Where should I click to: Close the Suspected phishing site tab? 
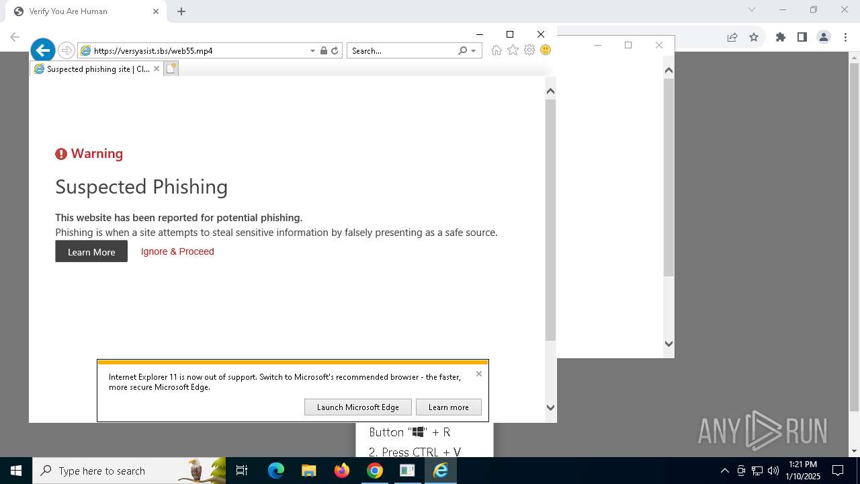point(157,69)
